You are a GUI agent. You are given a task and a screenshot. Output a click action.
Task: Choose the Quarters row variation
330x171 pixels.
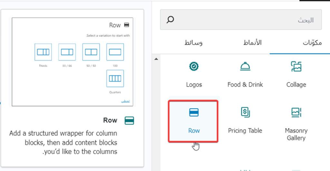click(115, 78)
